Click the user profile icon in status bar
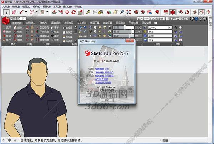 [x=15, y=140]
